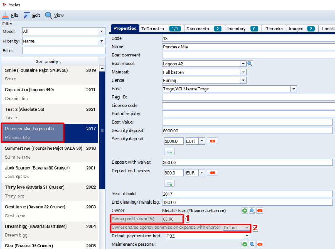Add new Deposit with waiver currency row
335x249 pixels.
pos(169,183)
